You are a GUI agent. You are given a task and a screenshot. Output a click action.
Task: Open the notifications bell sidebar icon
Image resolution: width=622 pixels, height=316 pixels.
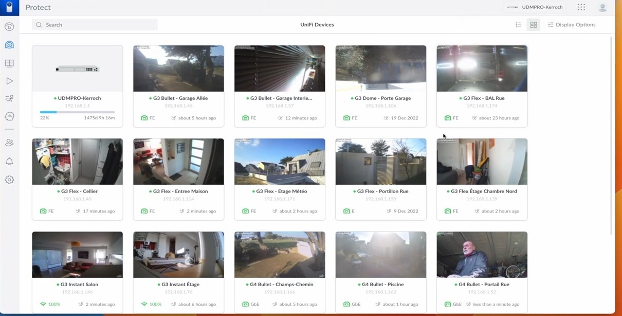(9, 161)
